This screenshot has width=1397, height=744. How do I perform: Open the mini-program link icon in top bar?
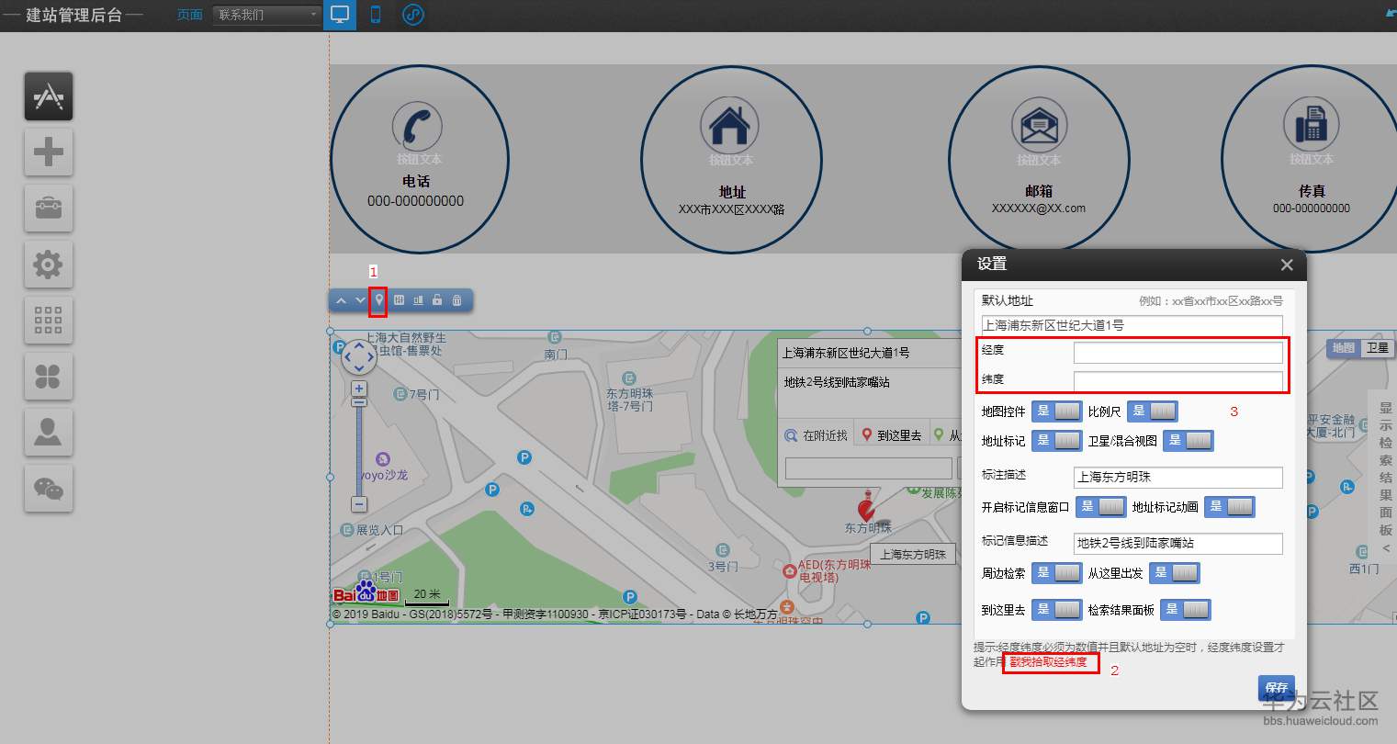pos(413,15)
